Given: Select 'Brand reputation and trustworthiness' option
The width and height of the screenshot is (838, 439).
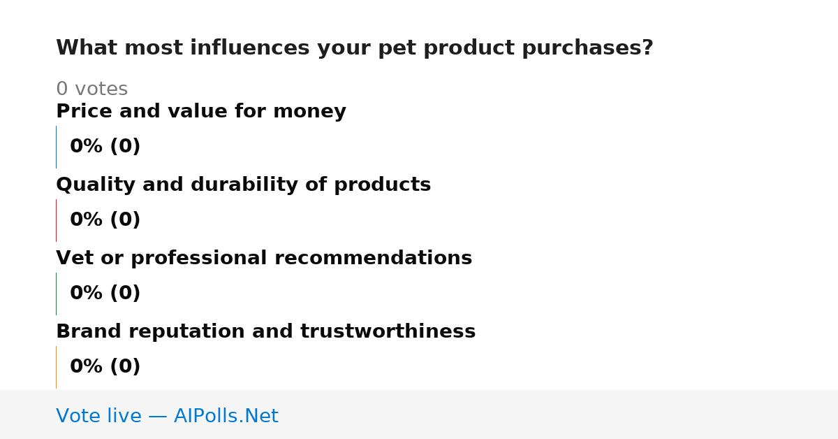Looking at the screenshot, I should pos(265,332).
